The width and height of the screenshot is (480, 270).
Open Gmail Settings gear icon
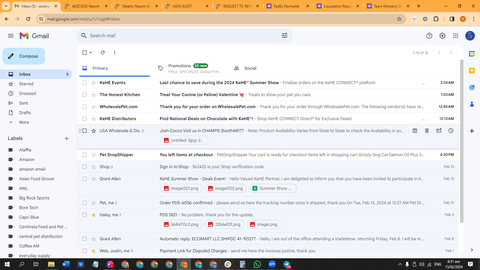point(442,36)
